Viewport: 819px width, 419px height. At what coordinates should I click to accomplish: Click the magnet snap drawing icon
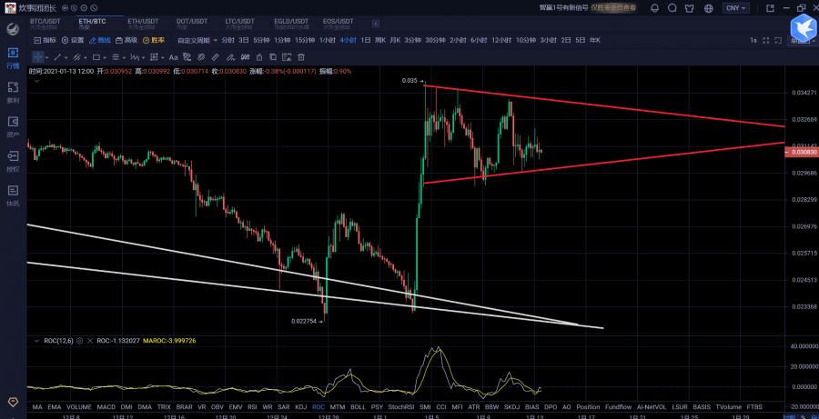click(187, 57)
